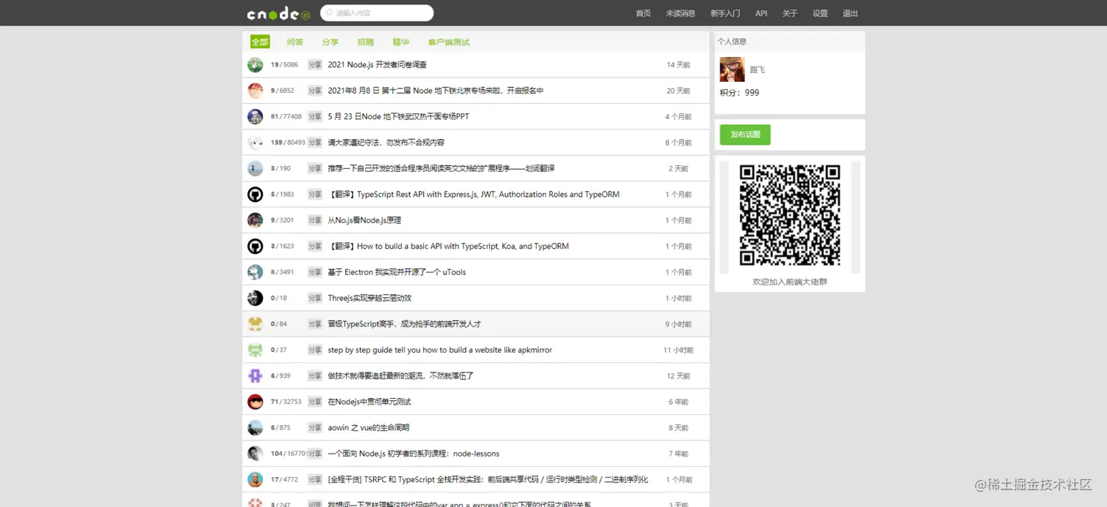
Task: Click the search input box
Action: coord(376,12)
